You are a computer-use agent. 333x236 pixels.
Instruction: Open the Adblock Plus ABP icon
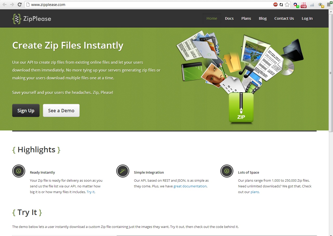coord(276,4)
